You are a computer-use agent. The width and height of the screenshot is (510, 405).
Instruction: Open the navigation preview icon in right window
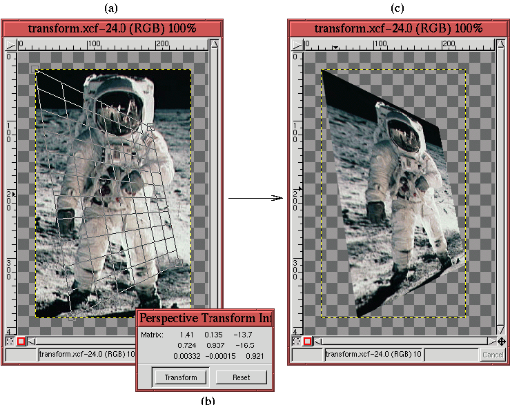point(502,342)
